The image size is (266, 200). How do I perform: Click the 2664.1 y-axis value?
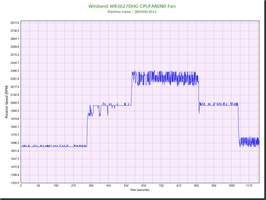pyautogui.click(x=15, y=39)
